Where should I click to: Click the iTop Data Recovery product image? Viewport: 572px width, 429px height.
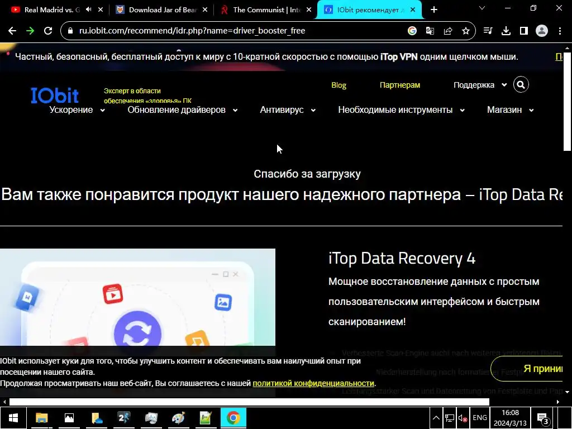(137, 297)
